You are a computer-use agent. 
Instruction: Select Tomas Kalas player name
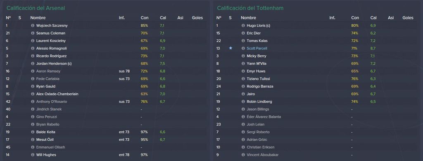point(257,41)
